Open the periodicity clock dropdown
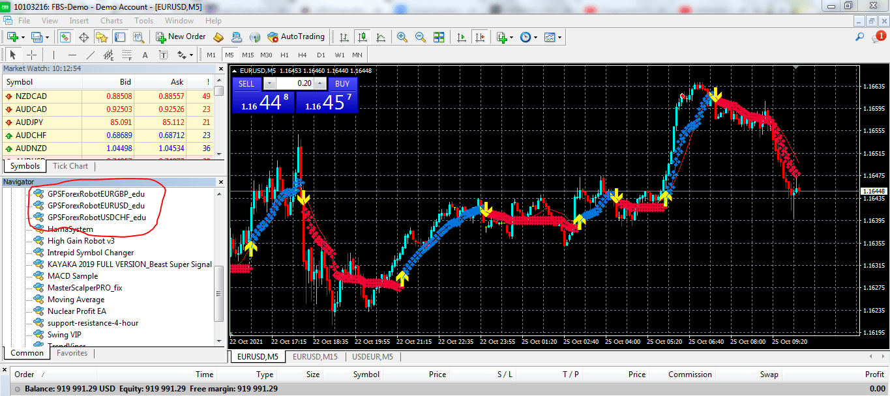The height and width of the screenshot is (396, 890). pyautogui.click(x=529, y=37)
